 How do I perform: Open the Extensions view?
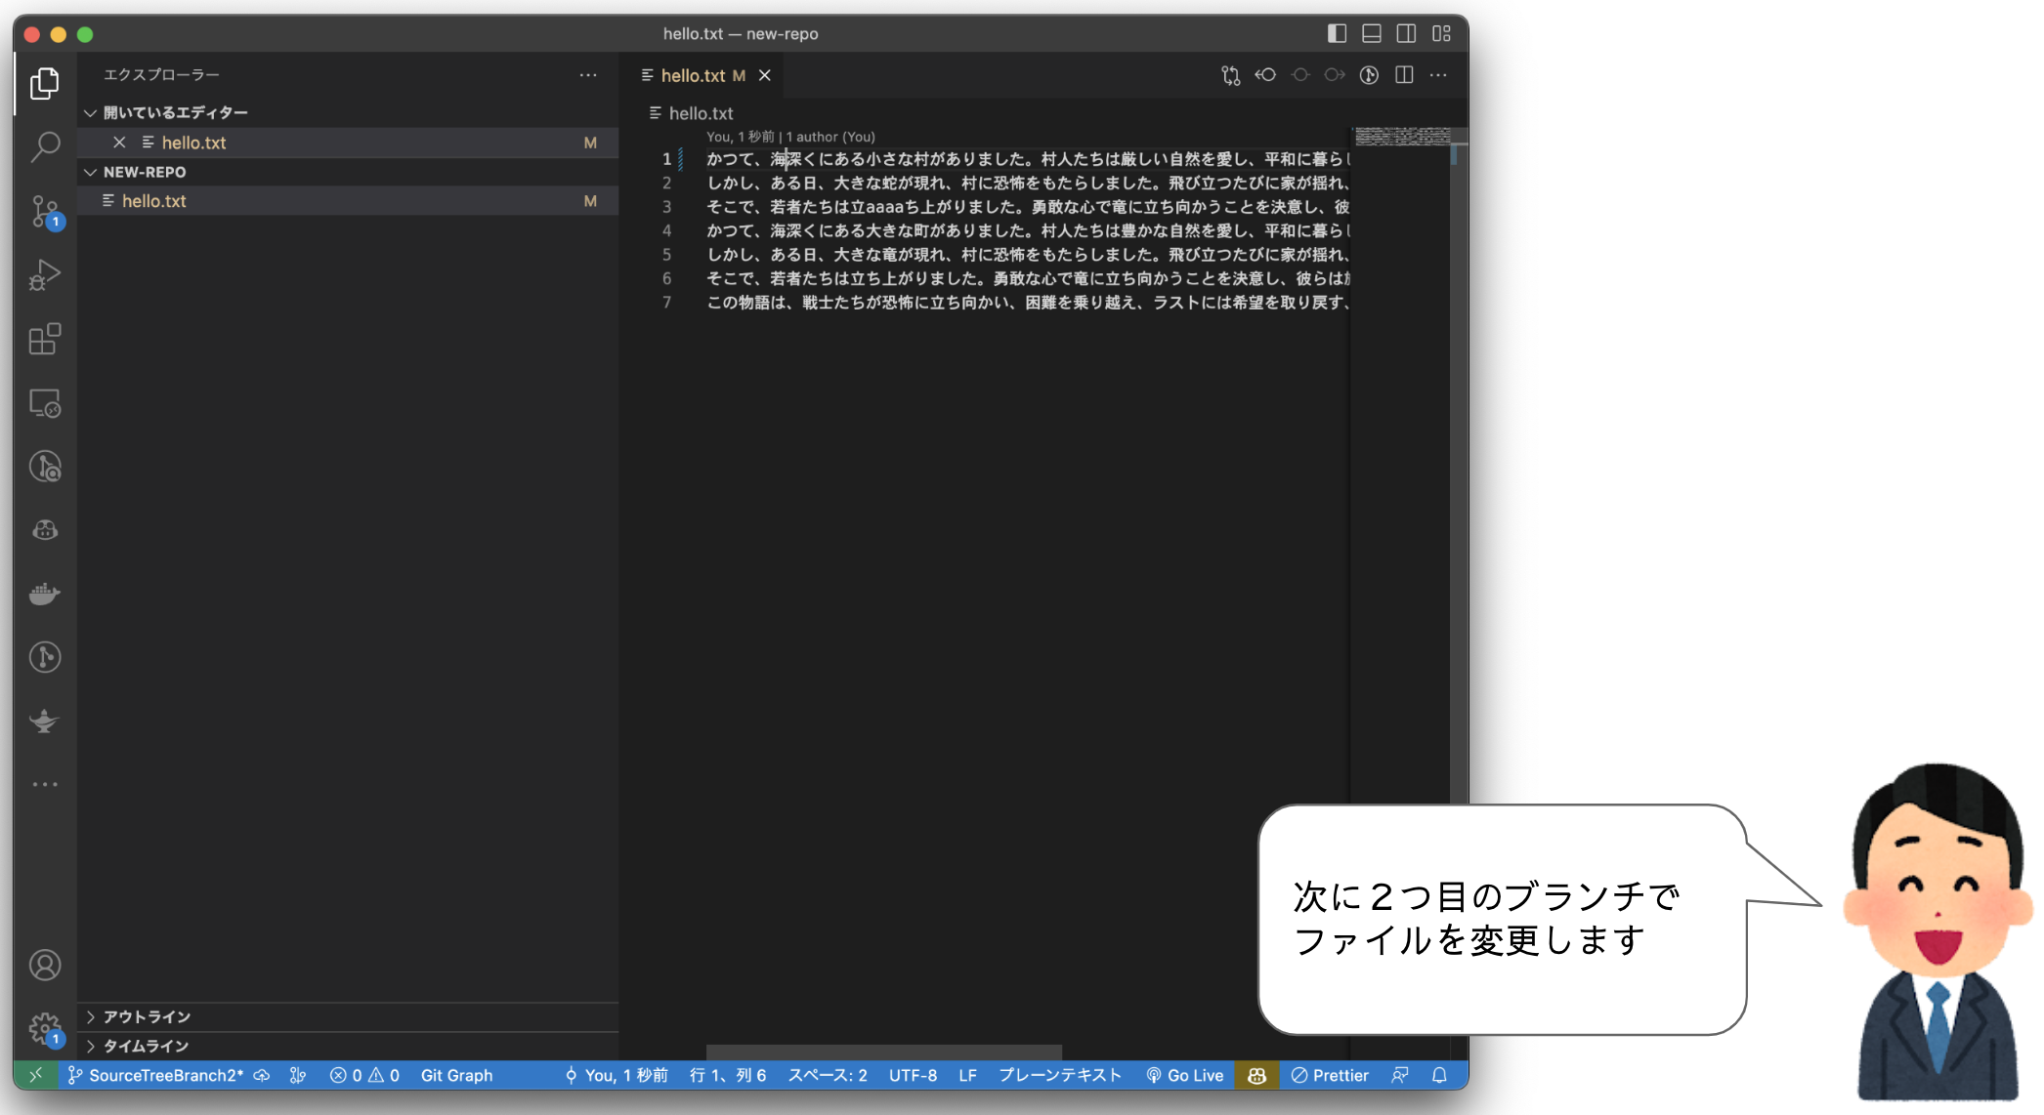click(x=44, y=339)
